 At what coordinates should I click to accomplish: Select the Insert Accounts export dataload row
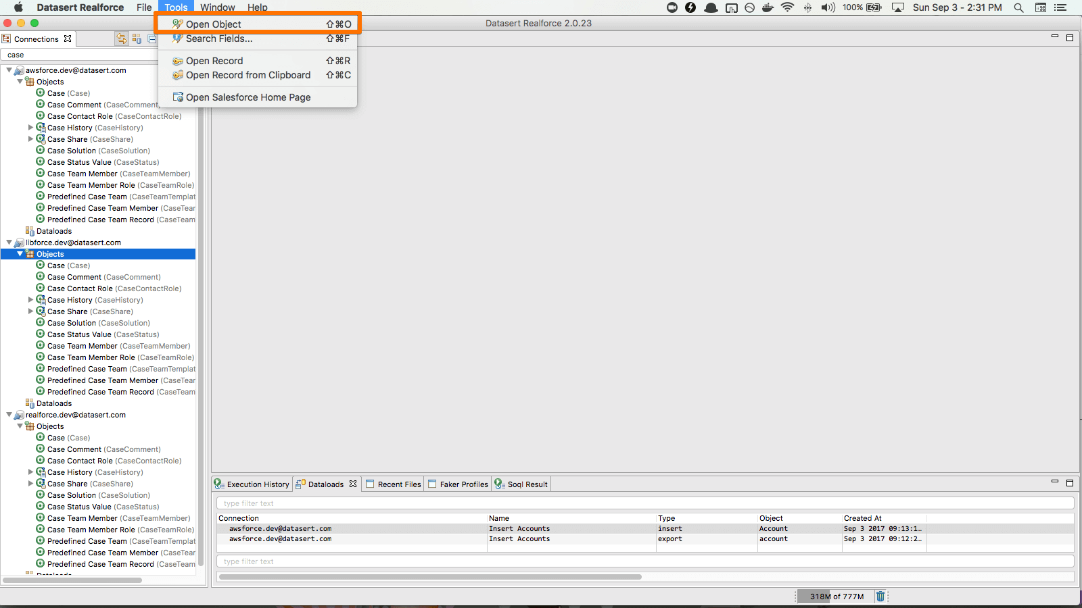coord(519,539)
